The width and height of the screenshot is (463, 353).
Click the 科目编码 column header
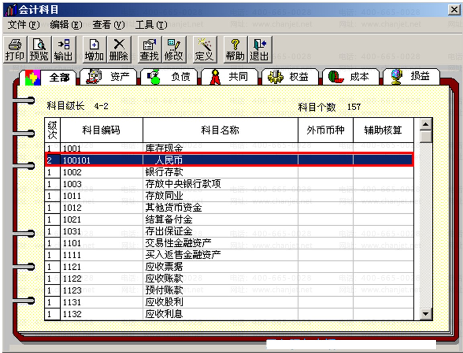(101, 130)
